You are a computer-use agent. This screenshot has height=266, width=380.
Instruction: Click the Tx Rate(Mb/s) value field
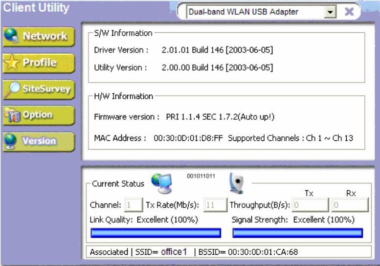[x=215, y=205]
